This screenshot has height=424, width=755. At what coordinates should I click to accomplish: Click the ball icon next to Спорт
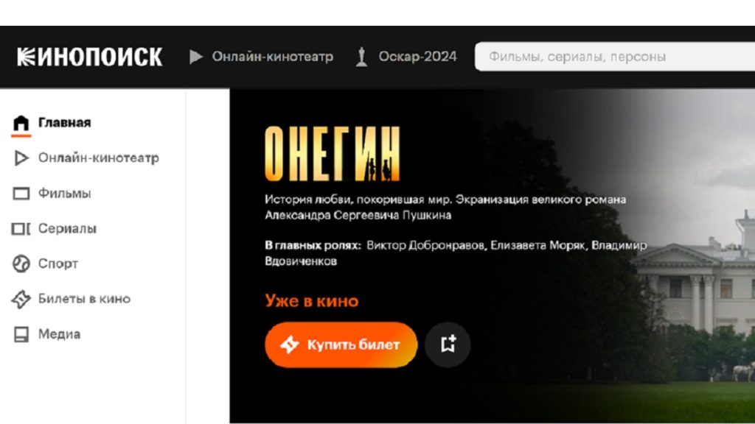[x=21, y=264]
